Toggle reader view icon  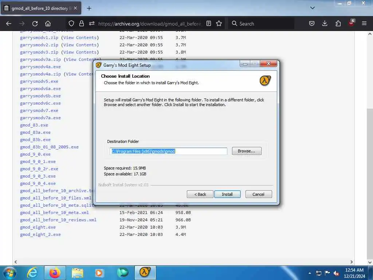point(209,23)
